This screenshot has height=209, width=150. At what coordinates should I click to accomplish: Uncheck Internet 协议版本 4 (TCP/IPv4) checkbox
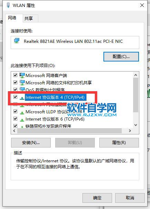16,97
